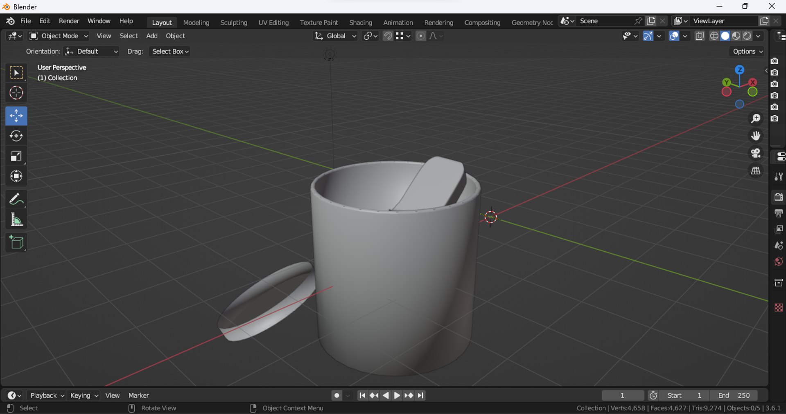Activate the Select Box tool icon
Viewport: 786px width, 414px height.
(x=16, y=73)
